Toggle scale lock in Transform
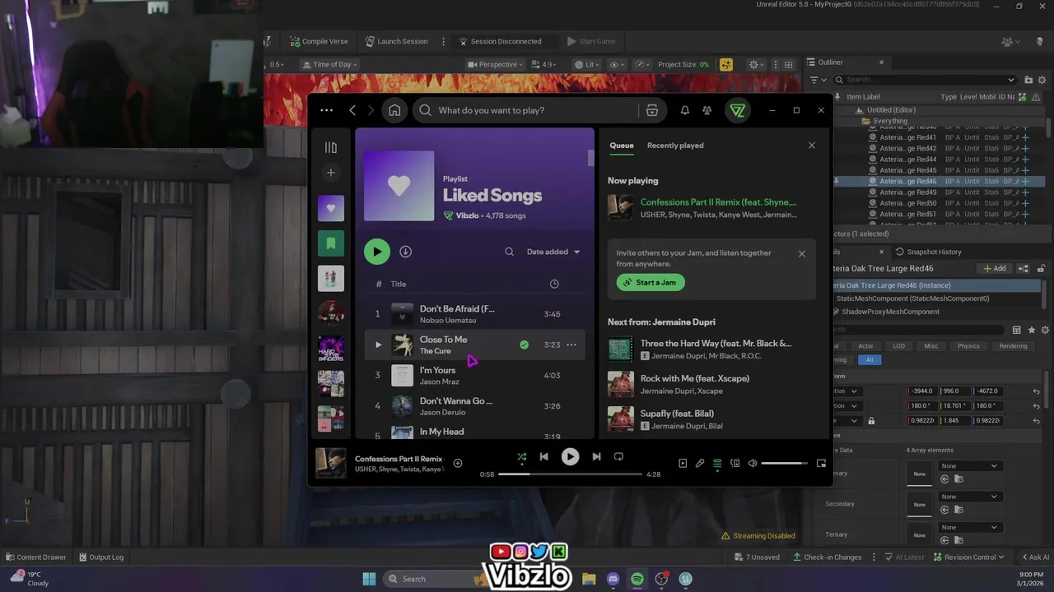The image size is (1054, 592). pyautogui.click(x=871, y=420)
